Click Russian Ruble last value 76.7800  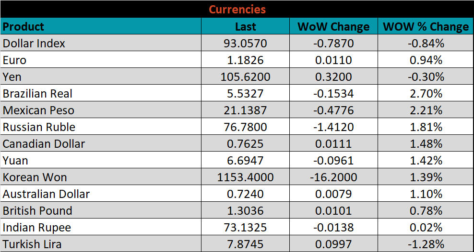pyautogui.click(x=245, y=127)
